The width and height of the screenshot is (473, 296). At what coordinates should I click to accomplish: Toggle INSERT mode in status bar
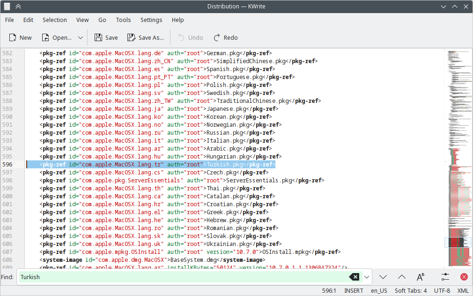coord(354,291)
